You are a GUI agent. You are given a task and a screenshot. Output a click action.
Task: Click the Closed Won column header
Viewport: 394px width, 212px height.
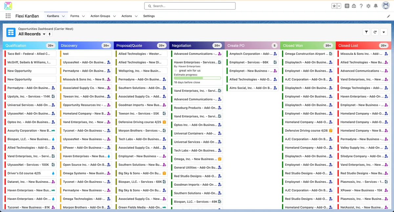[308, 46]
